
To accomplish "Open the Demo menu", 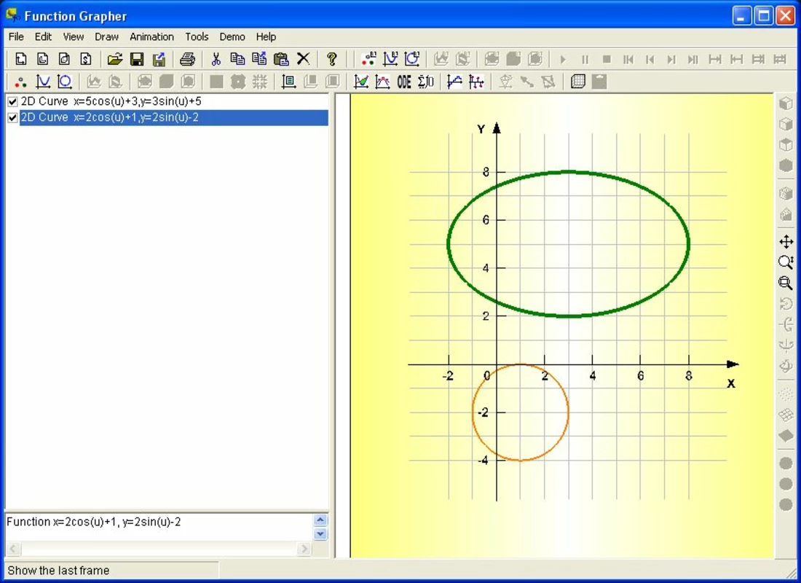I will (232, 37).
